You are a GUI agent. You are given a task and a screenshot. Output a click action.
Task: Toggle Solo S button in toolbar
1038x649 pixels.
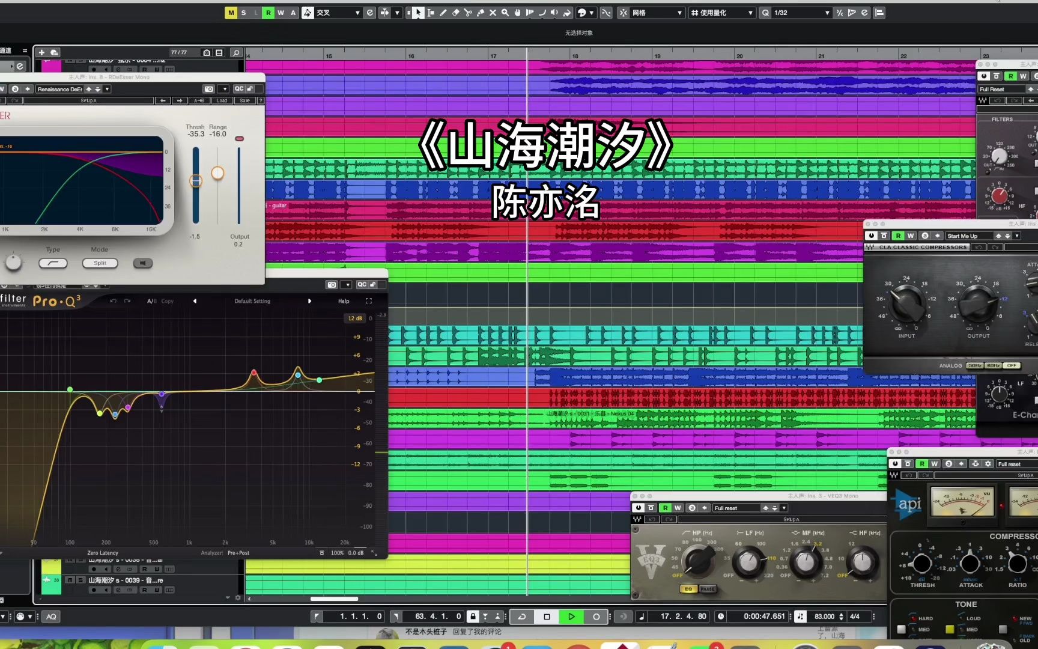(x=243, y=13)
